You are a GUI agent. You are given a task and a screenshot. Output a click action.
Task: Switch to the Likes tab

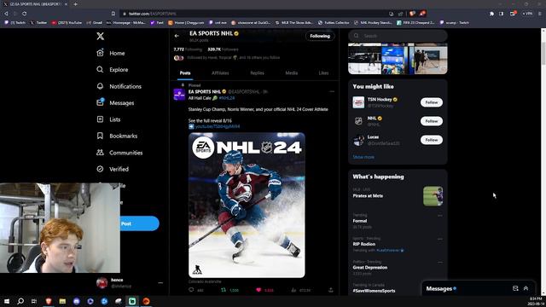(x=323, y=73)
